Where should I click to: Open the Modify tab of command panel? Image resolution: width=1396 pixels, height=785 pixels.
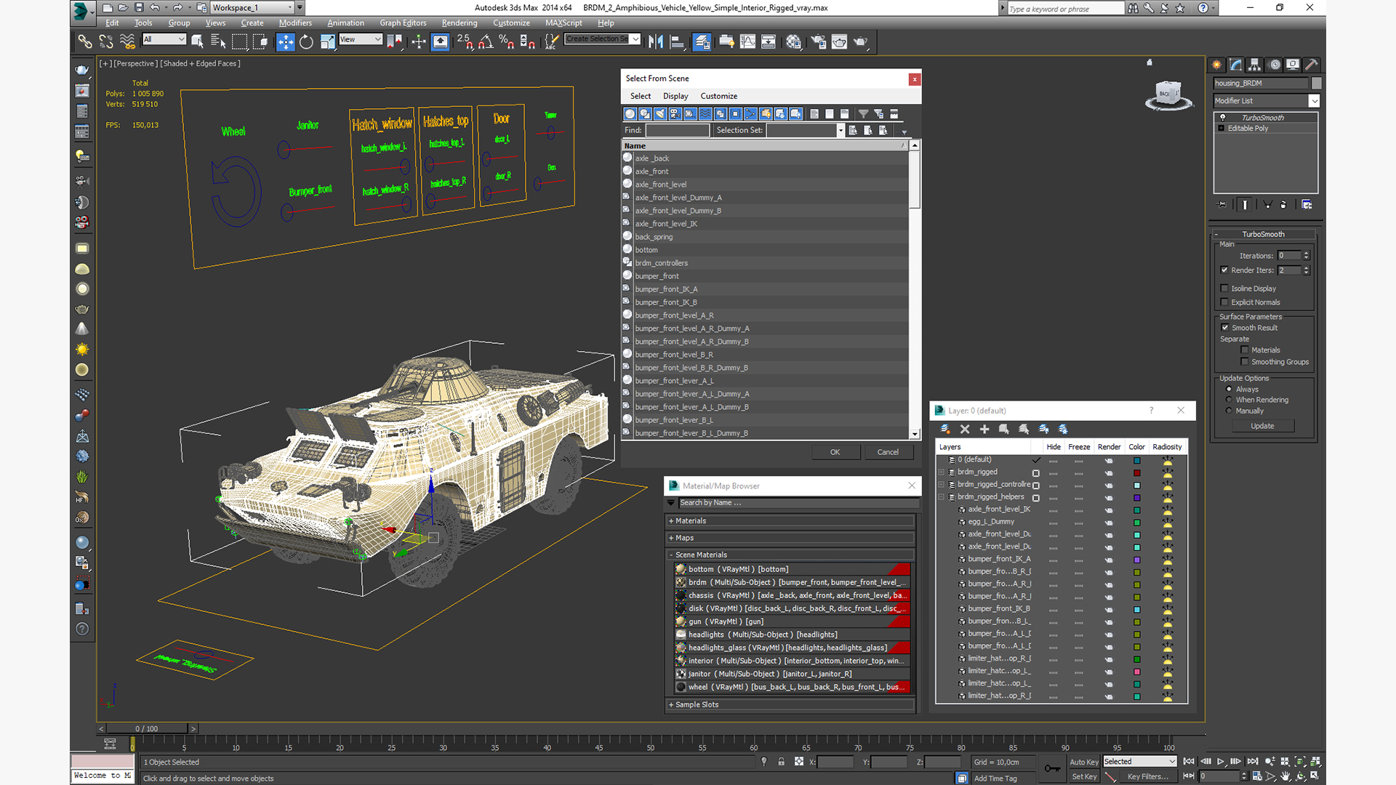pos(1235,65)
